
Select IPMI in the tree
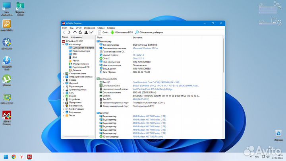73,57
